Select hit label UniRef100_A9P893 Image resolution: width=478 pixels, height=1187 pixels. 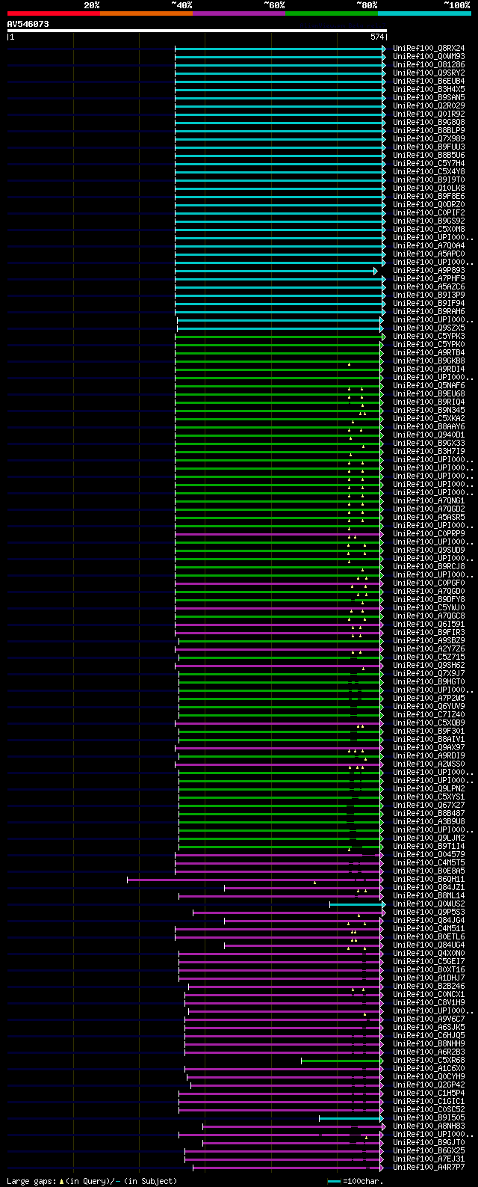point(430,270)
